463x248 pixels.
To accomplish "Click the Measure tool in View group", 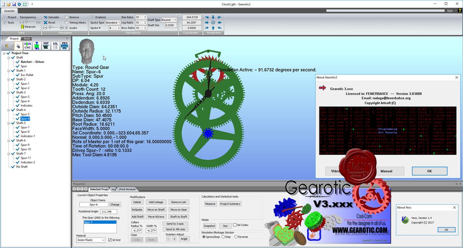I will (28, 27).
